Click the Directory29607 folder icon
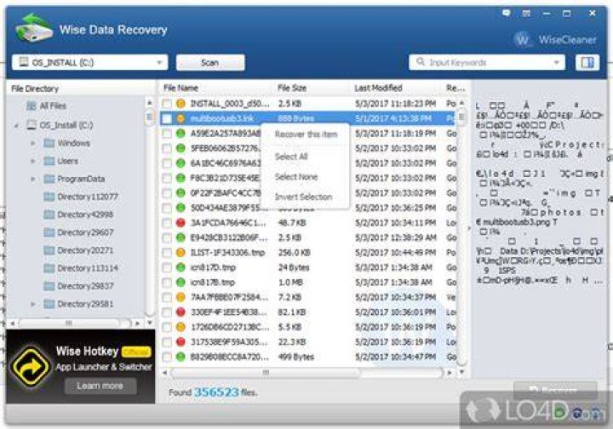 [49, 232]
